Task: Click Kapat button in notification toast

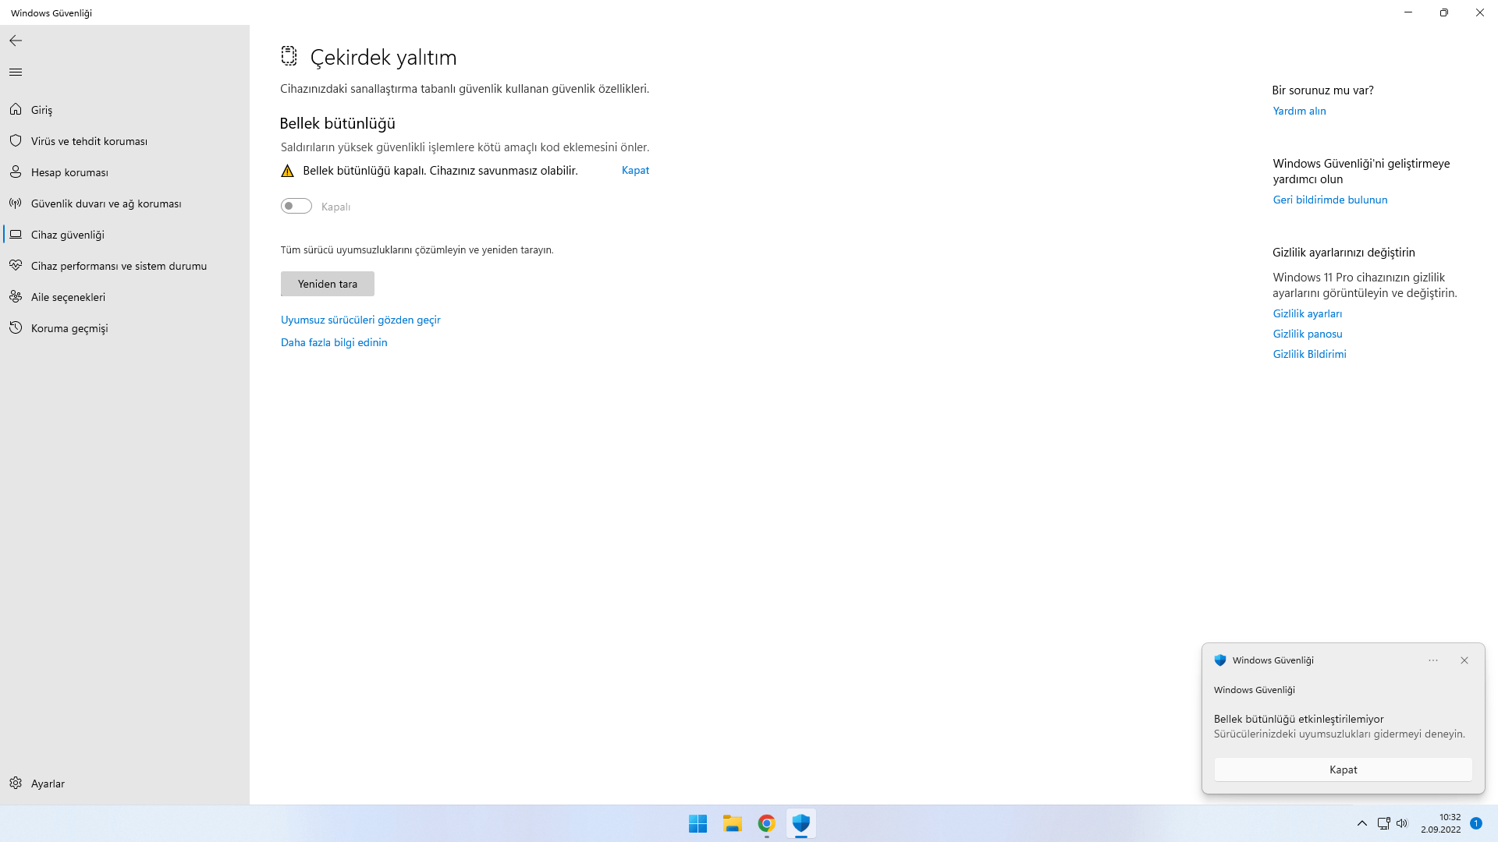Action: click(x=1343, y=769)
